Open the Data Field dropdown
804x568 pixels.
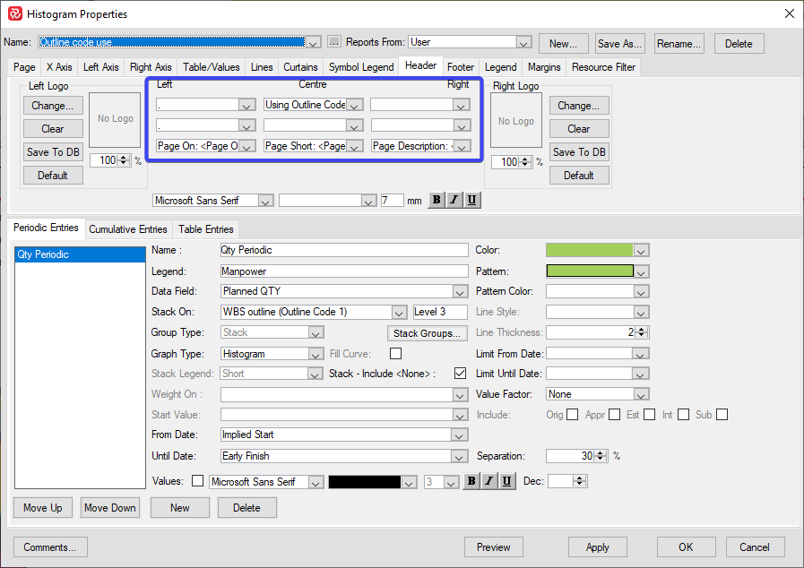tap(460, 291)
